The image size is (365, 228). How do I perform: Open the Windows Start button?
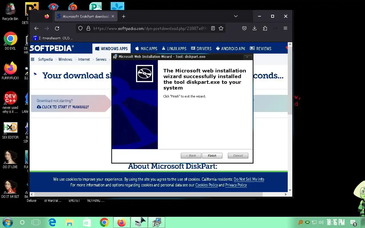tap(7, 222)
